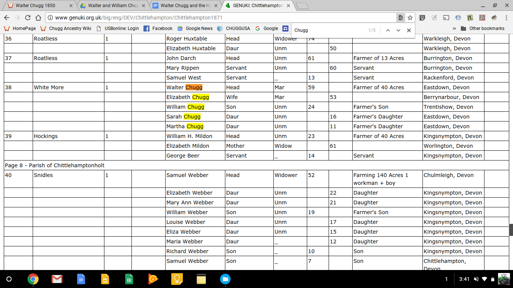Viewport: 513px width, 288px height.
Task: Open the Cast extension icon
Action: (x=446, y=18)
